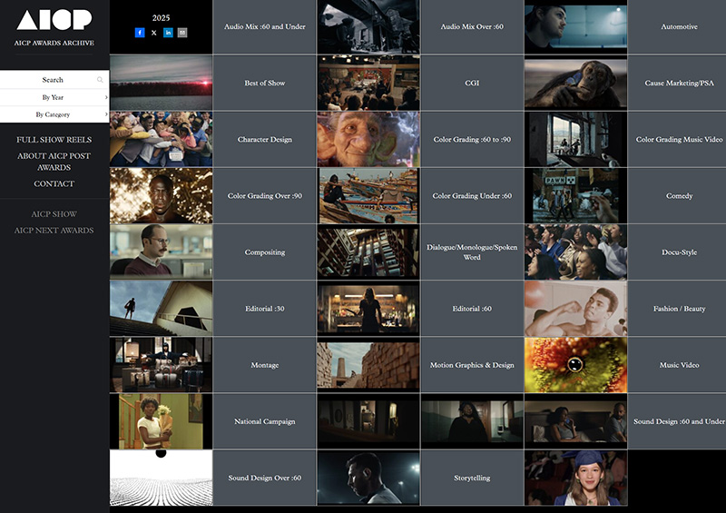Share on LinkedIn icon
The width and height of the screenshot is (726, 513).
(168, 33)
